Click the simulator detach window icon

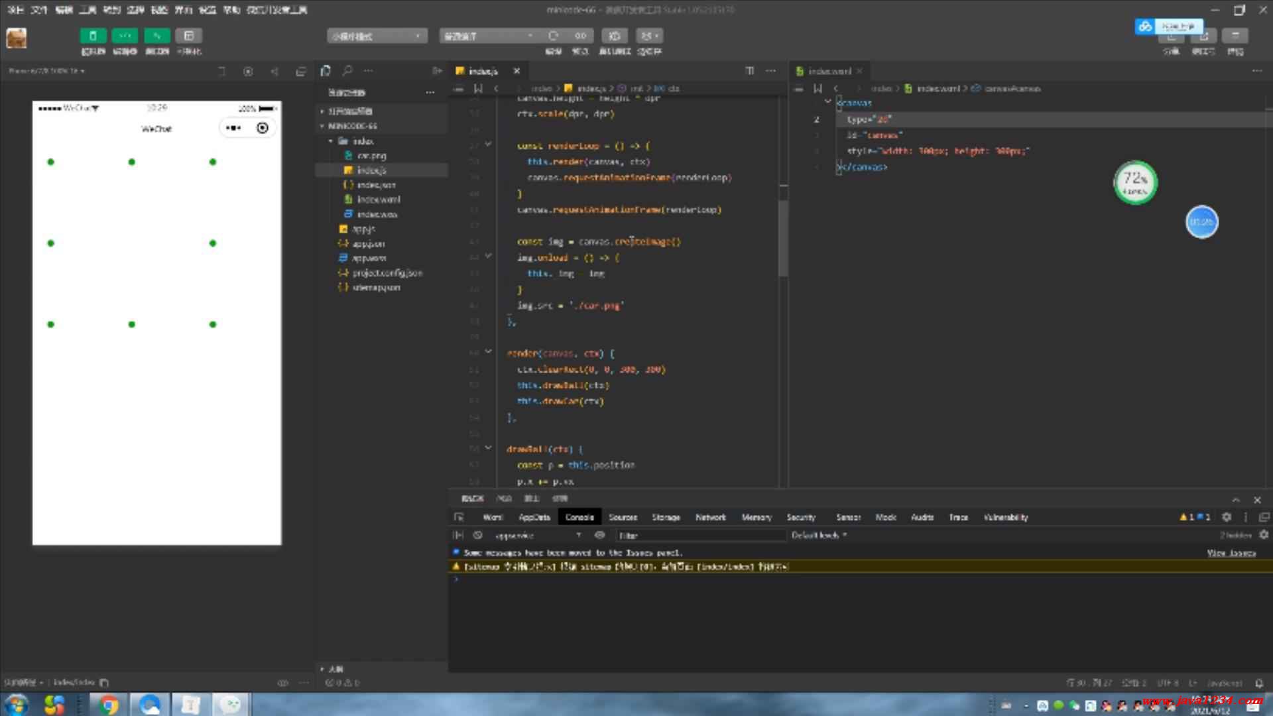pos(301,72)
